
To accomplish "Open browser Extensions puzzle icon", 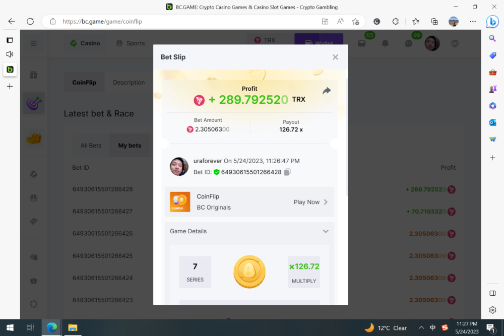I will pos(396,22).
